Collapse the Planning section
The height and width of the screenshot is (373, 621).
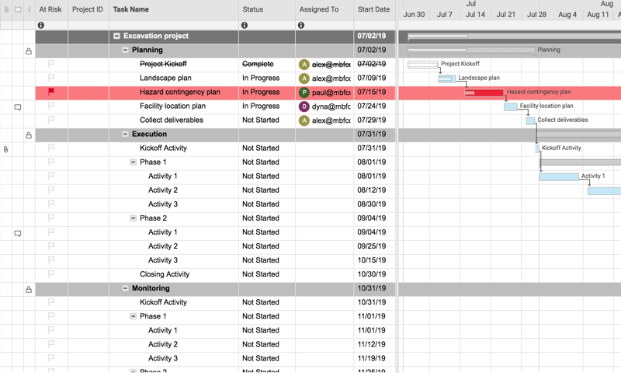(x=125, y=50)
